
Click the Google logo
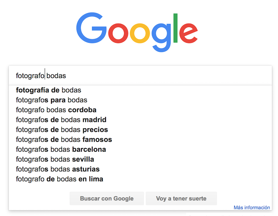pos(137,32)
